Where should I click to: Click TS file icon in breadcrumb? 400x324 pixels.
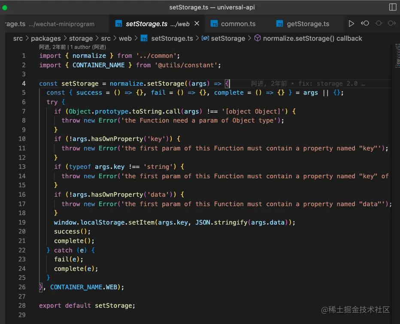coord(144,39)
